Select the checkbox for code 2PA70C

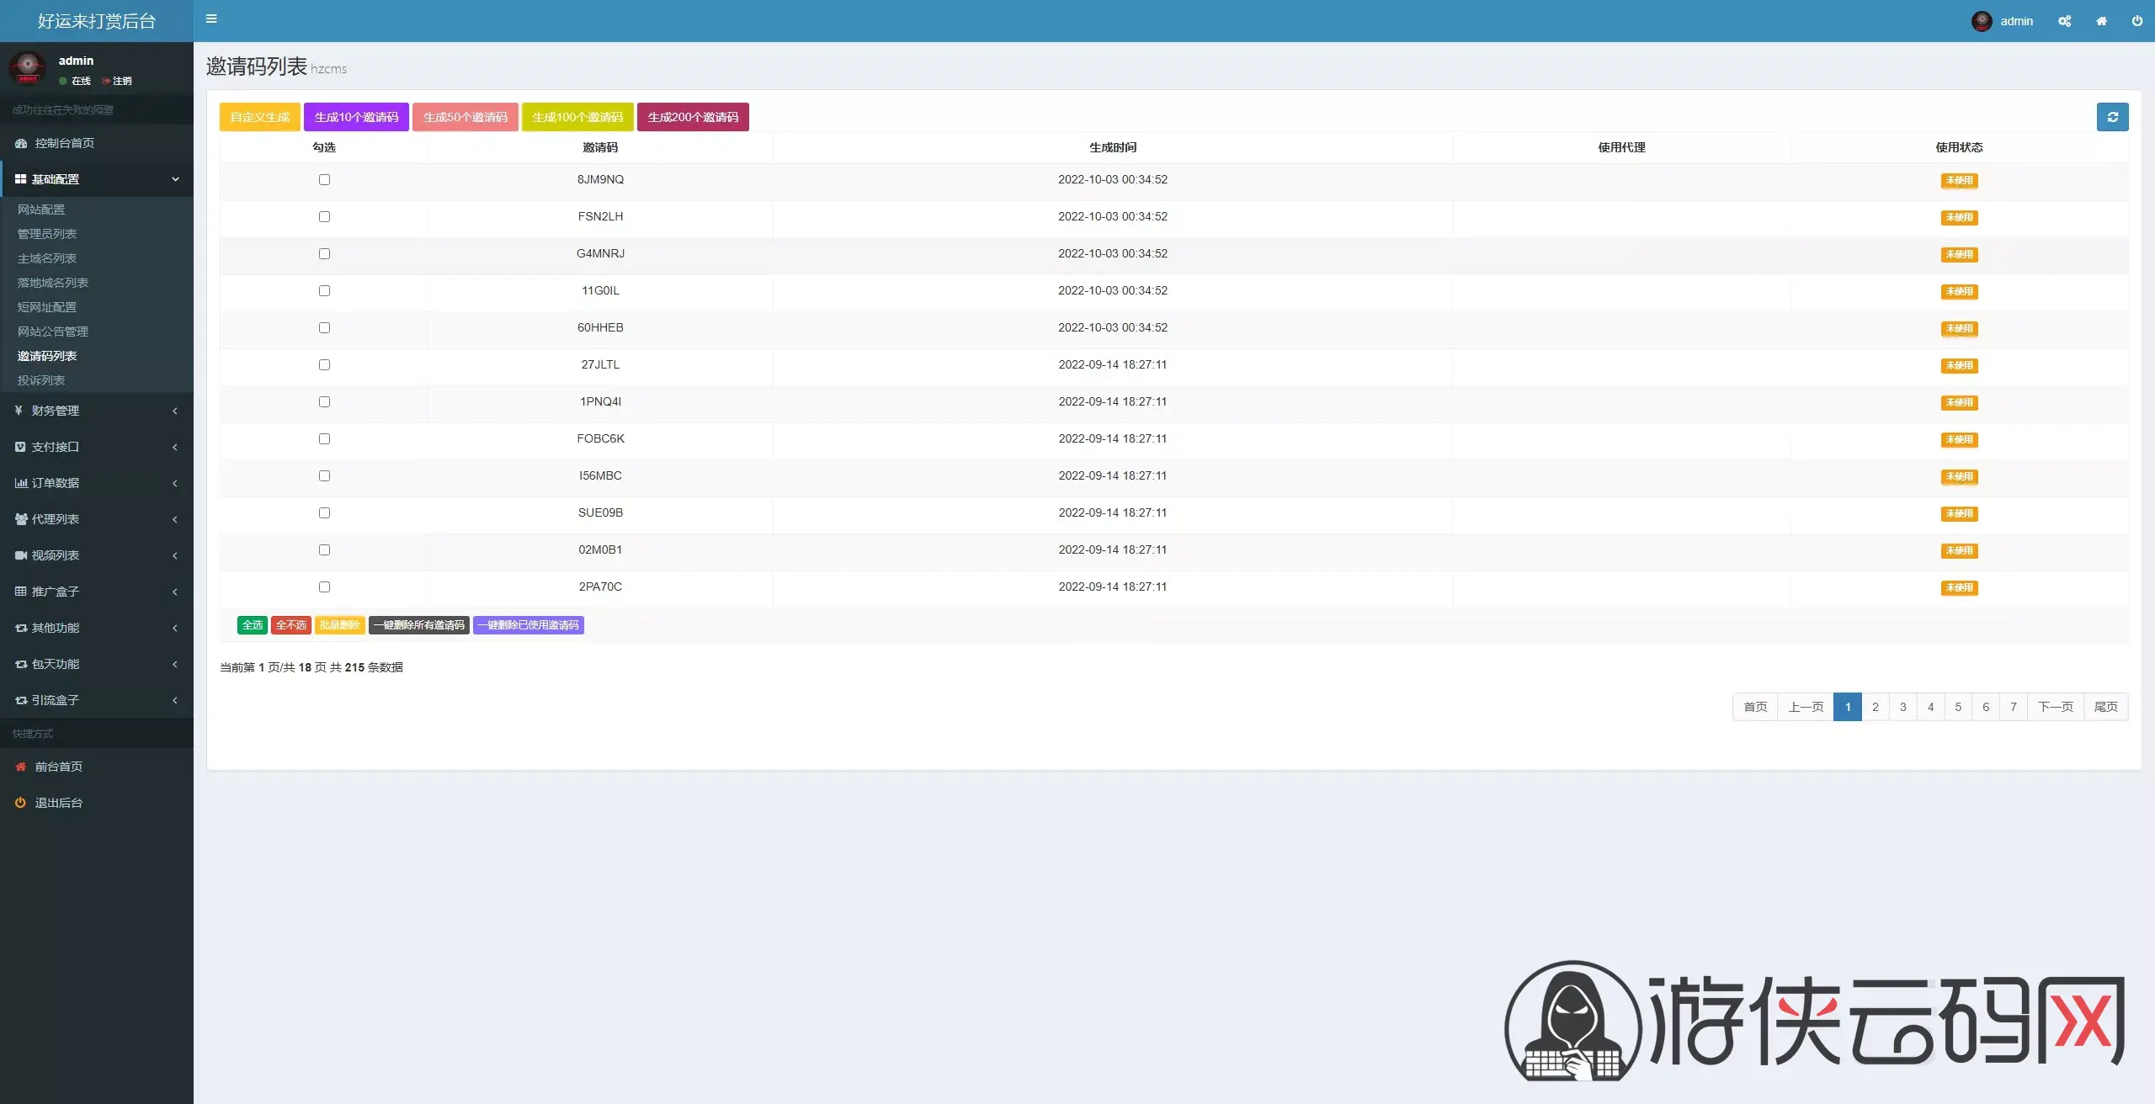pos(324,586)
